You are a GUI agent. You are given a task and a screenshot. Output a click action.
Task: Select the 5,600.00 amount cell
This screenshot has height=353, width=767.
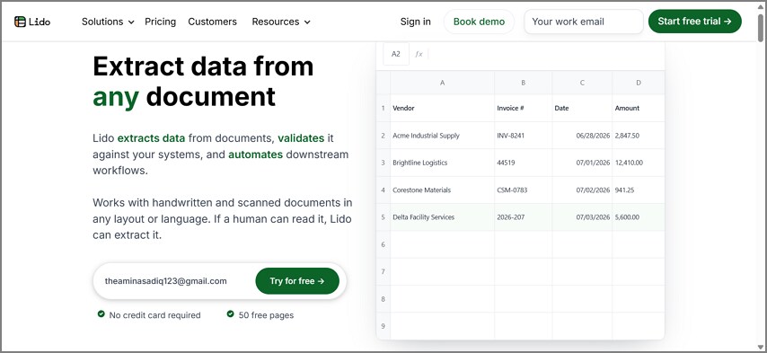(639, 217)
